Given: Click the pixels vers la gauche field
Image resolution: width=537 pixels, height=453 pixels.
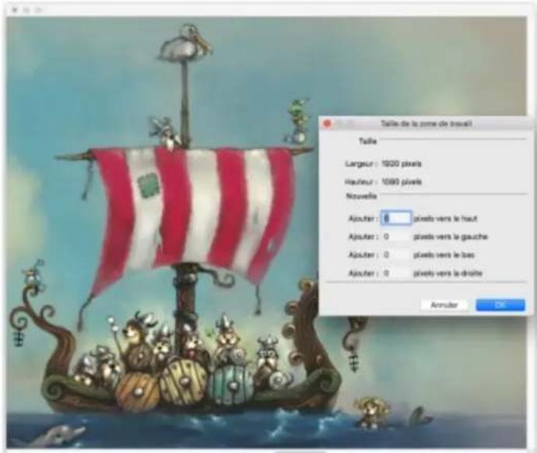Looking at the screenshot, I should pos(396,237).
